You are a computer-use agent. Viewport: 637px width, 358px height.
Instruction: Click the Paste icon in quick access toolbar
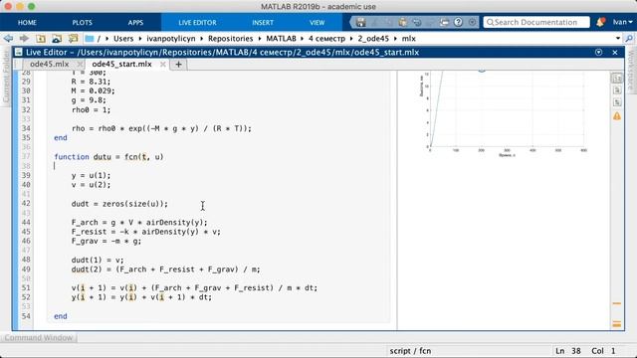(x=402, y=22)
